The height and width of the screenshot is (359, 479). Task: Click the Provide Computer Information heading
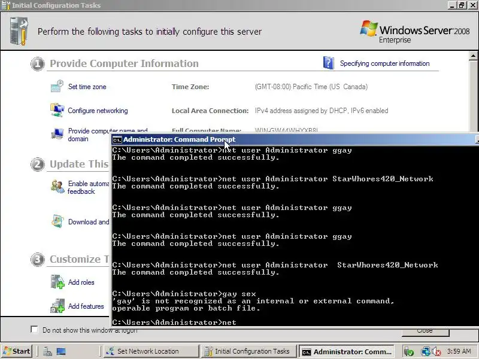[124, 63]
